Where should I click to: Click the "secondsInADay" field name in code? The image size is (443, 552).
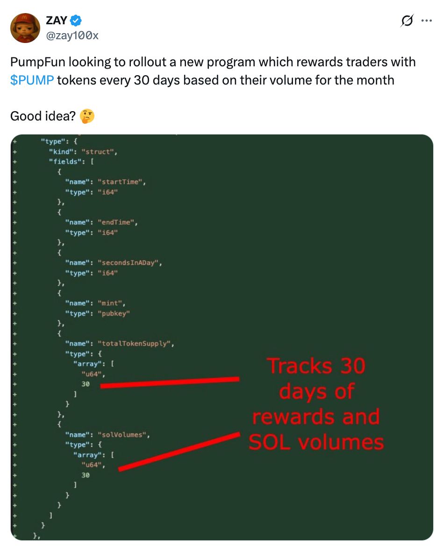coord(128,262)
